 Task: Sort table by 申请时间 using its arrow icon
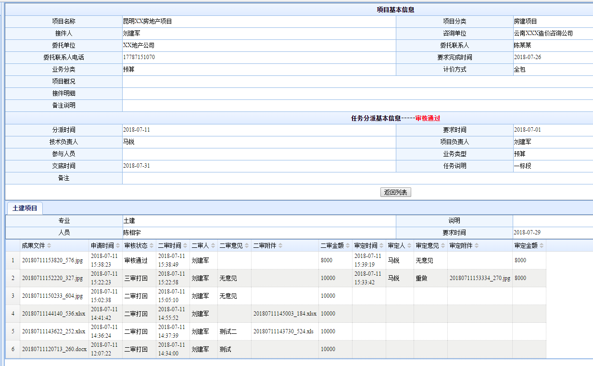coord(118,246)
